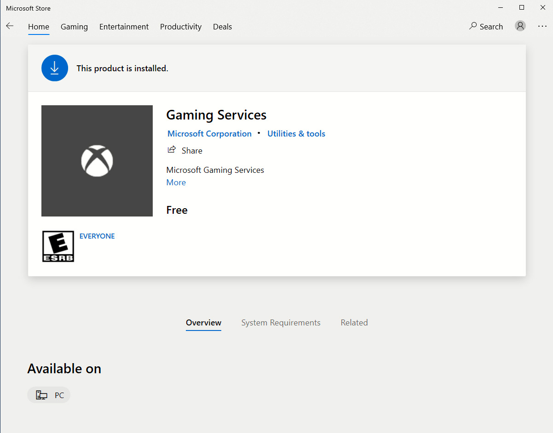553x433 pixels.
Task: Open the three-dots See more menu
Action: click(542, 26)
